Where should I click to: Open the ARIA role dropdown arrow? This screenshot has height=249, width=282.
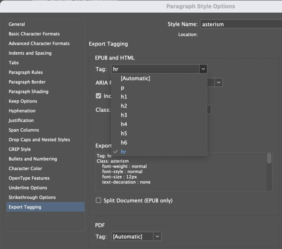click(219, 83)
